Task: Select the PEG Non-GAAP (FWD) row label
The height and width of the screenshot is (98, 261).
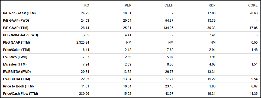Action: [21, 35]
